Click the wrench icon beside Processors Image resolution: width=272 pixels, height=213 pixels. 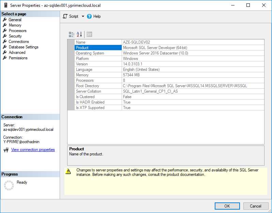click(x=5, y=31)
